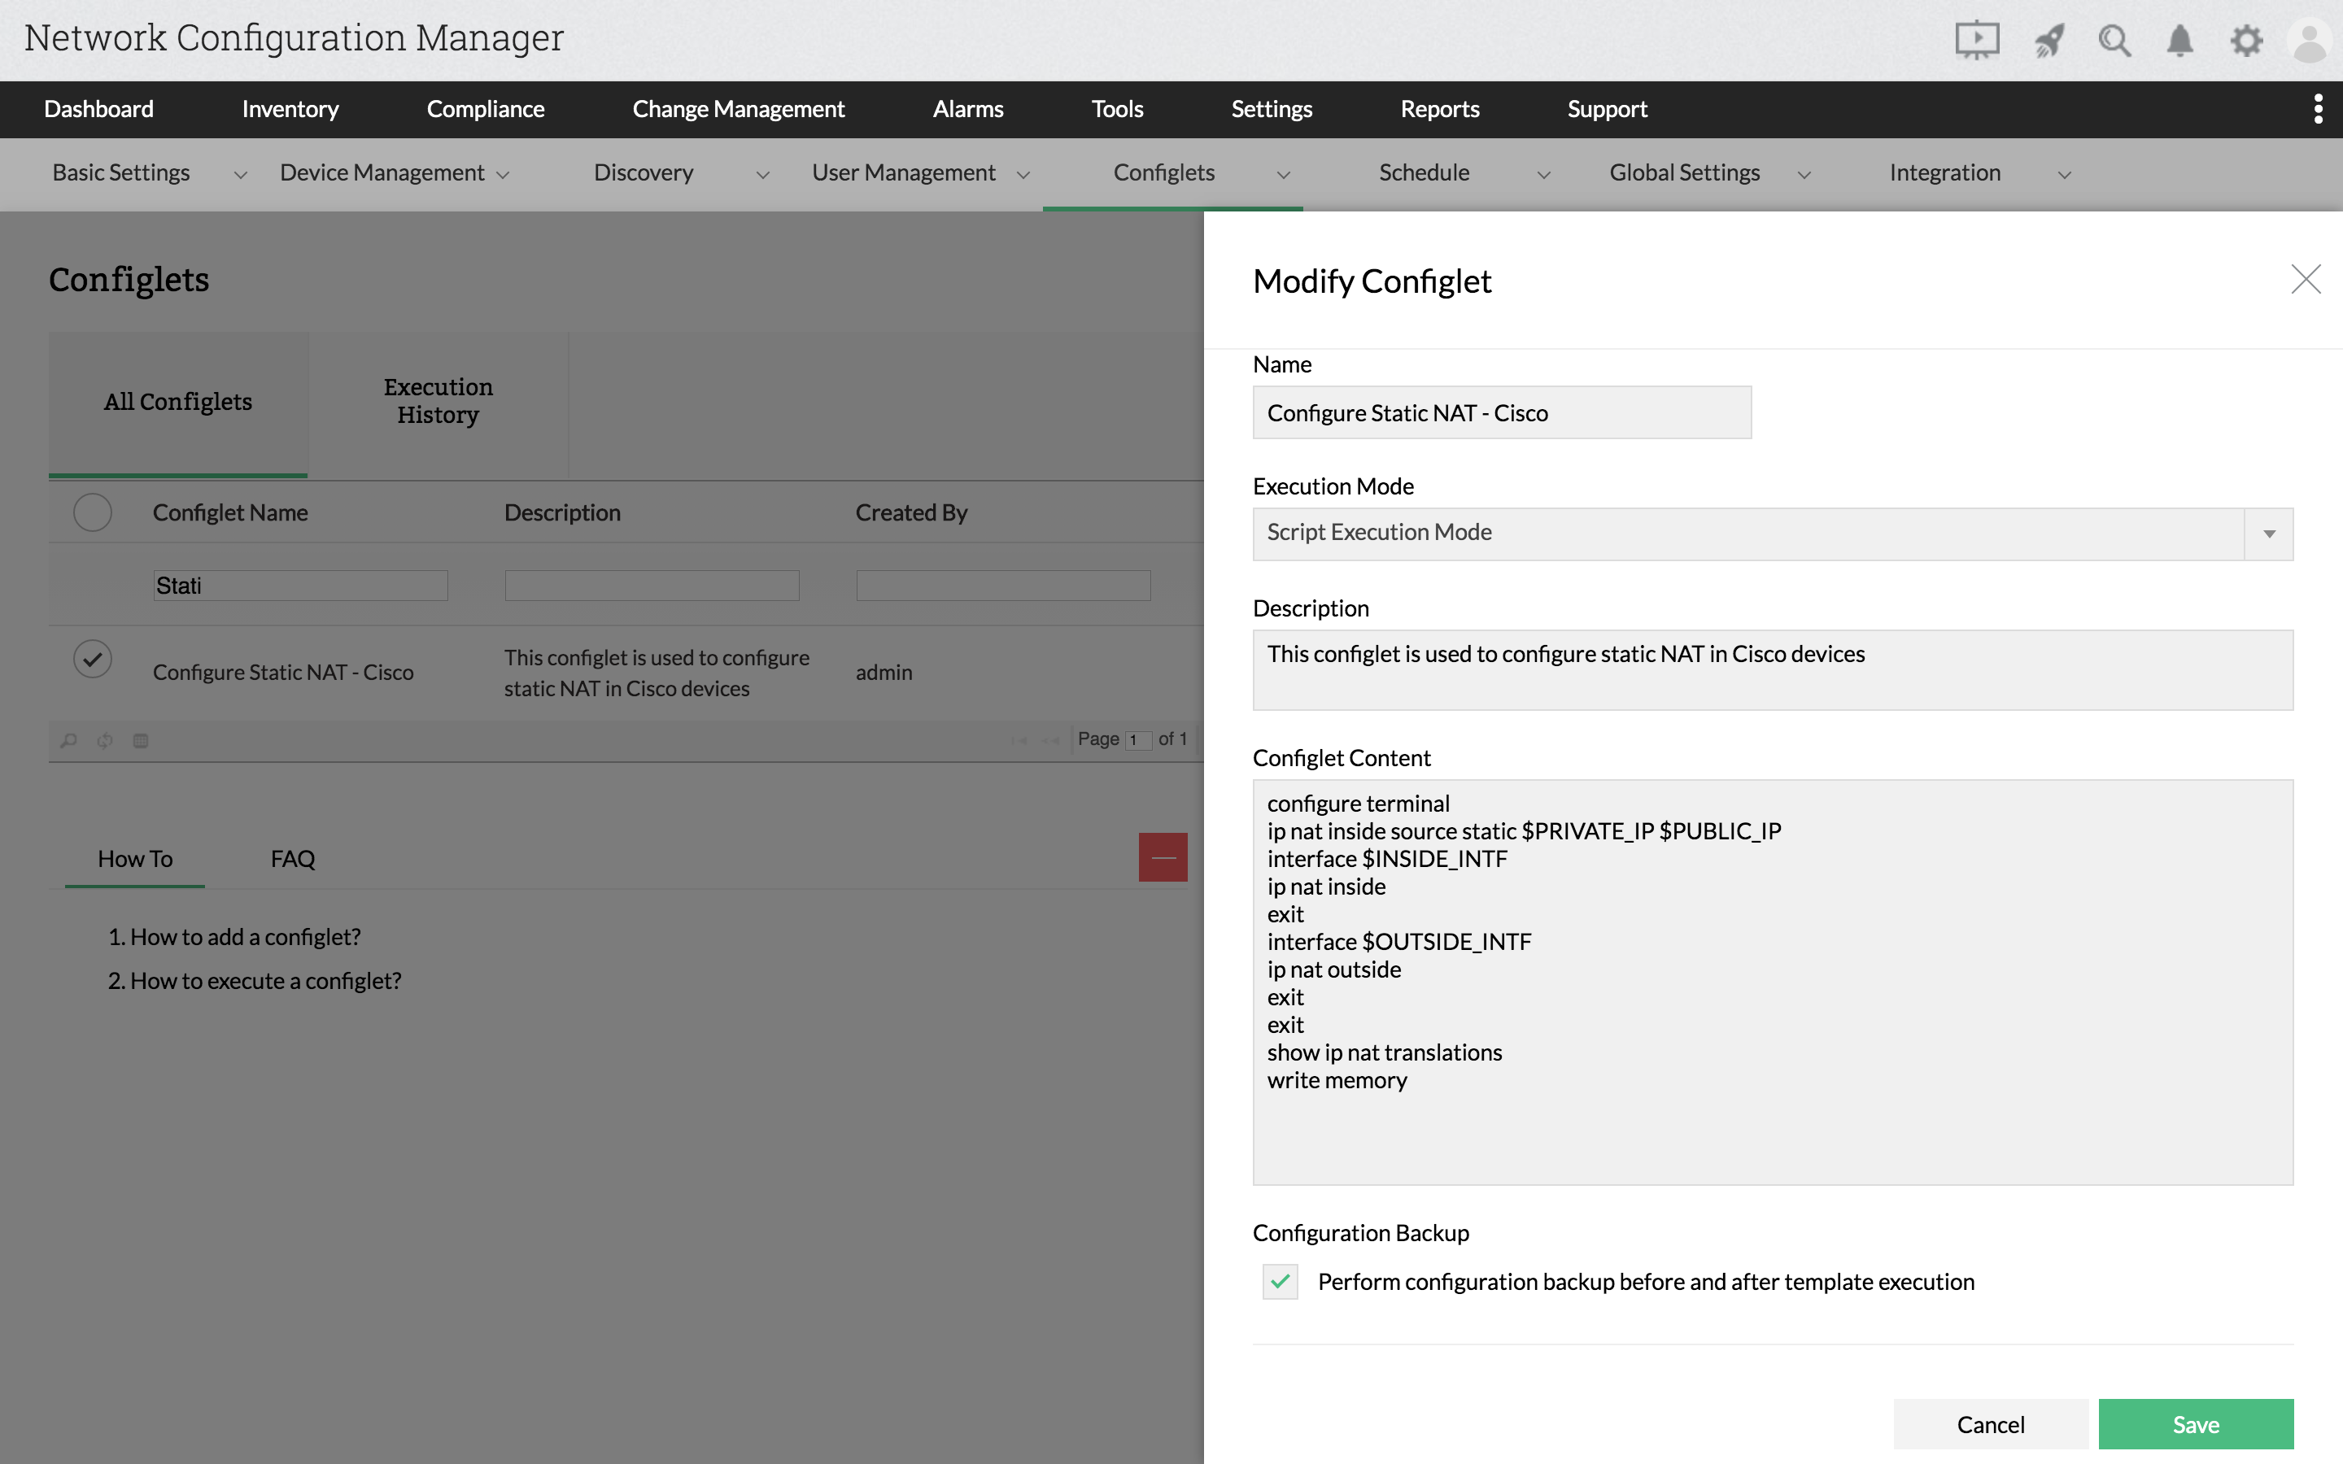Image resolution: width=2343 pixels, height=1464 pixels.
Task: Expand the Global Settings submenu
Action: [1804, 175]
